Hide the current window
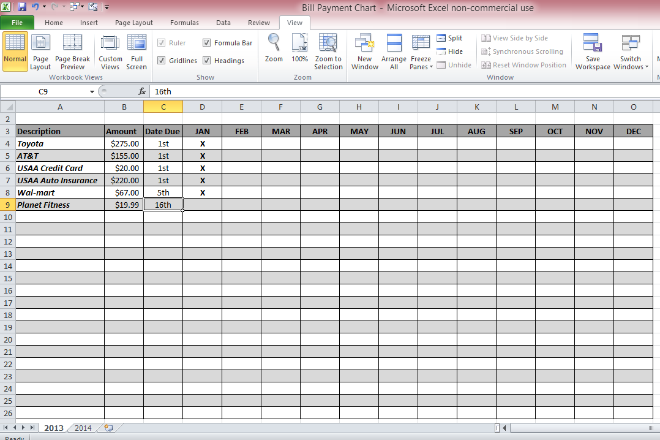Viewport: 660px width, 440px height. pos(449,51)
